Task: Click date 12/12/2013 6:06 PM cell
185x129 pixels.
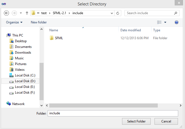Action: [x=134, y=38]
